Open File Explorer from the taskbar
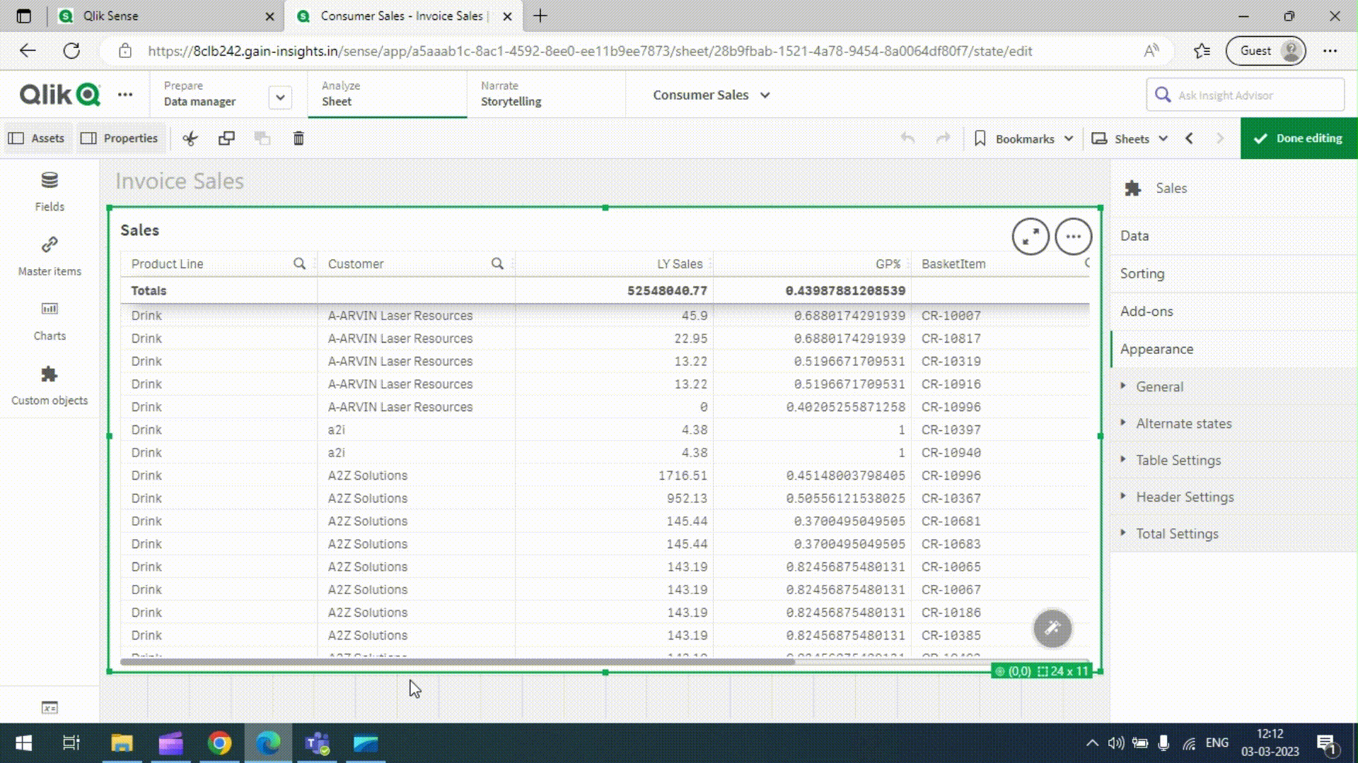The height and width of the screenshot is (763, 1358). [122, 743]
